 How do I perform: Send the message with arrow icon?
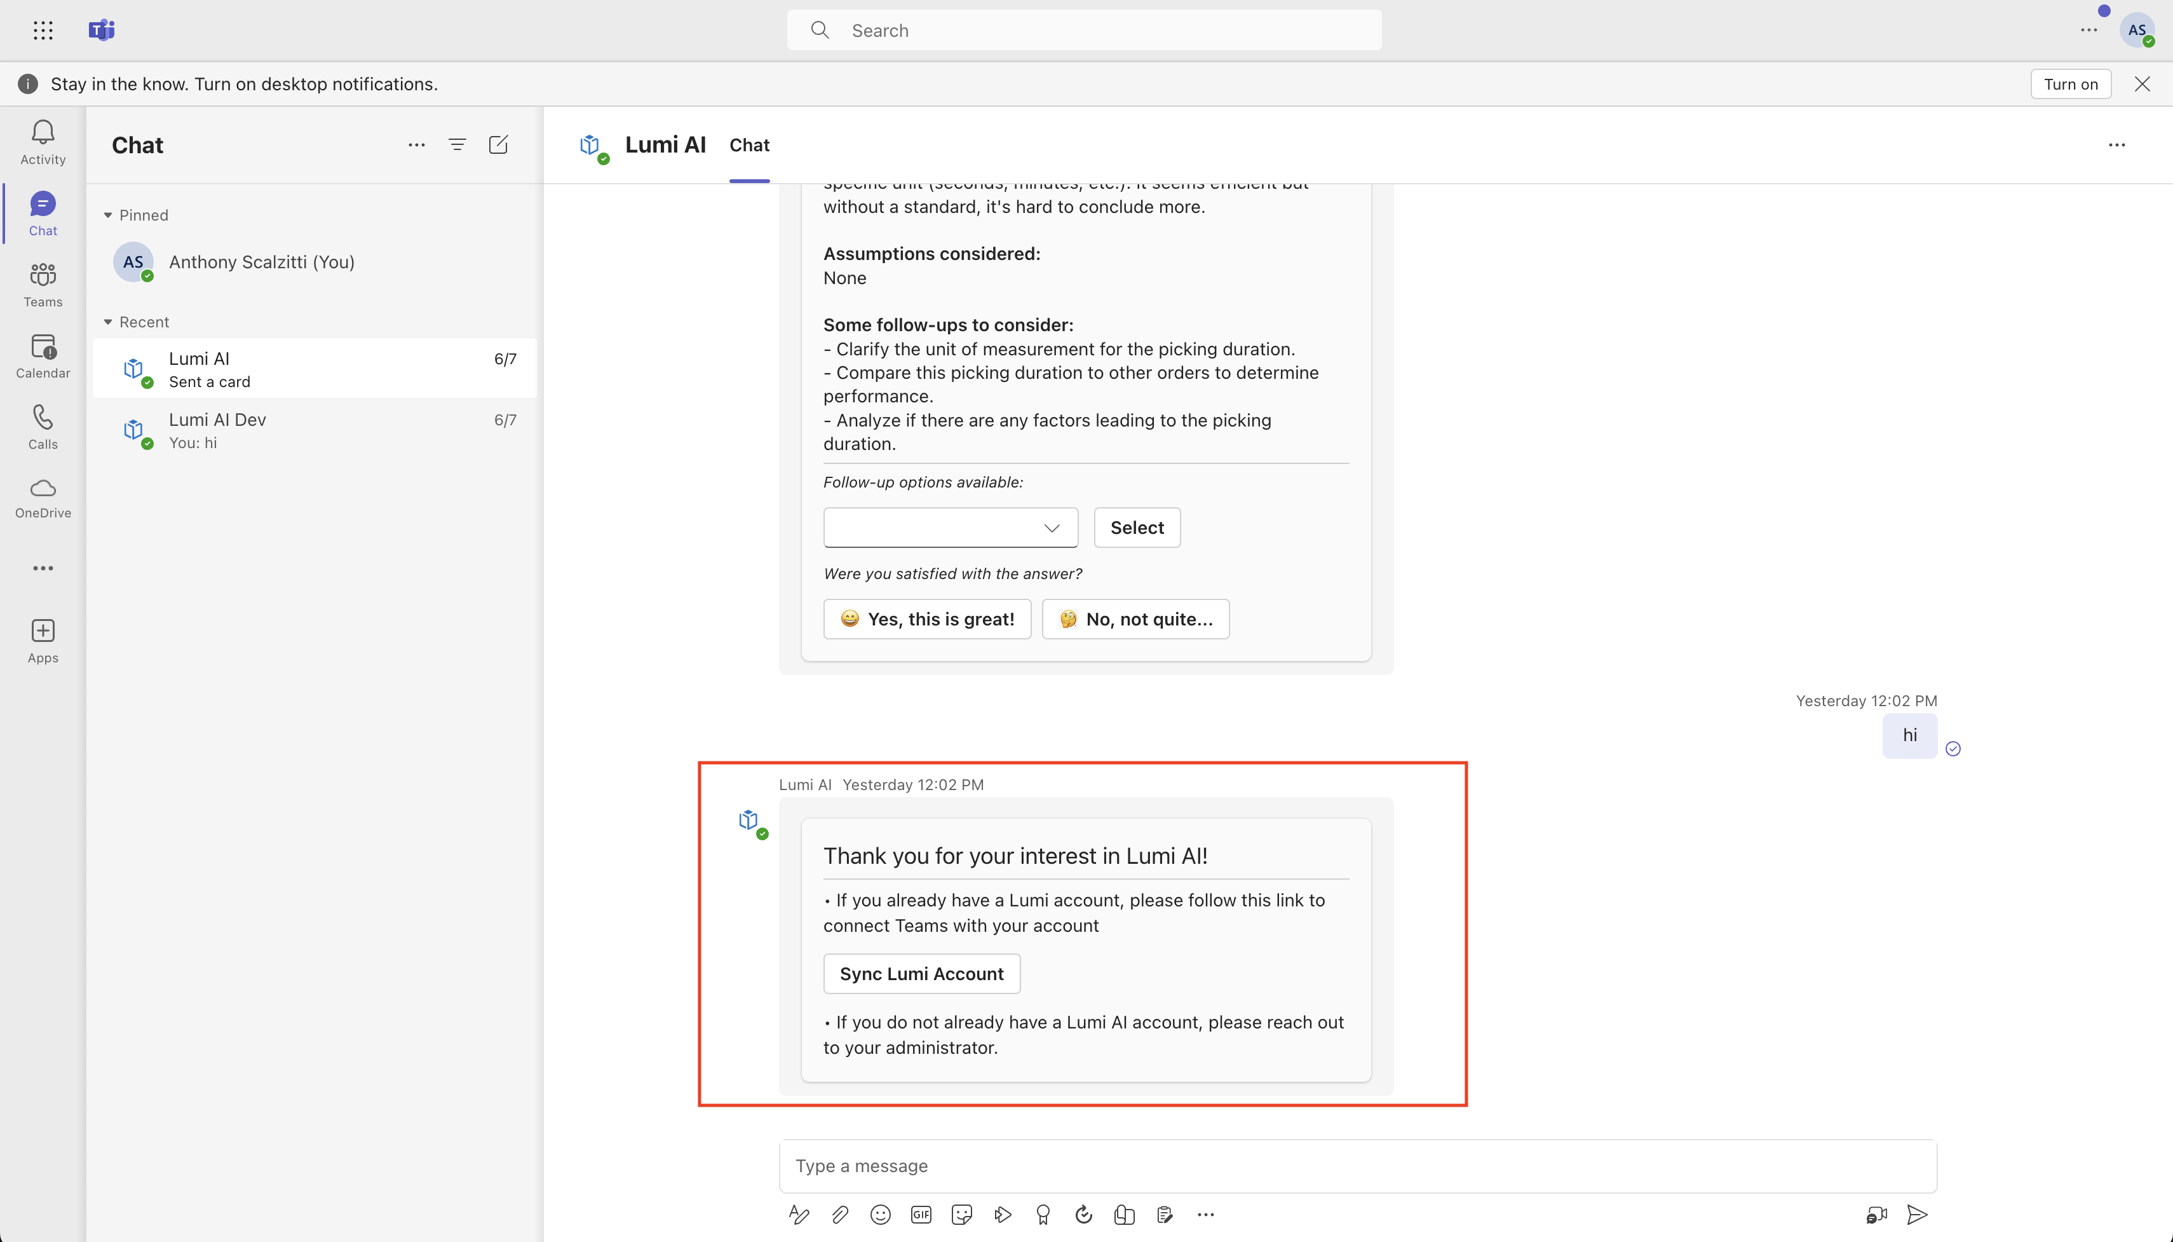pyautogui.click(x=1916, y=1214)
